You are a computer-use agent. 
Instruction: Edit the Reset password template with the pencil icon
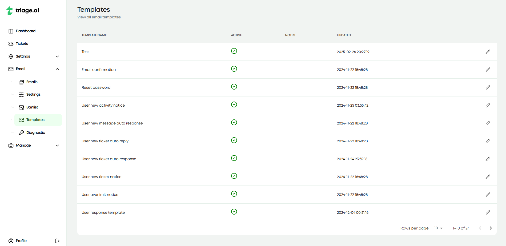(x=488, y=87)
